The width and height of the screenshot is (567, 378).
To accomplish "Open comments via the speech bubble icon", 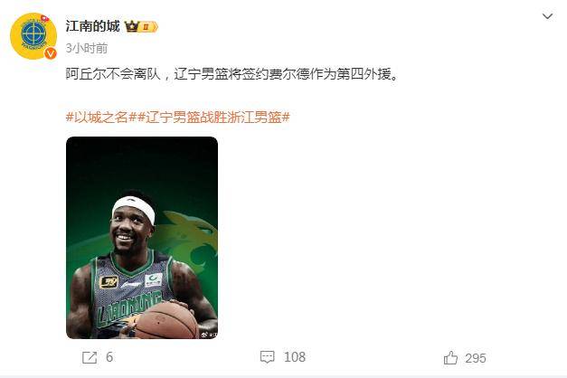I will (x=268, y=357).
